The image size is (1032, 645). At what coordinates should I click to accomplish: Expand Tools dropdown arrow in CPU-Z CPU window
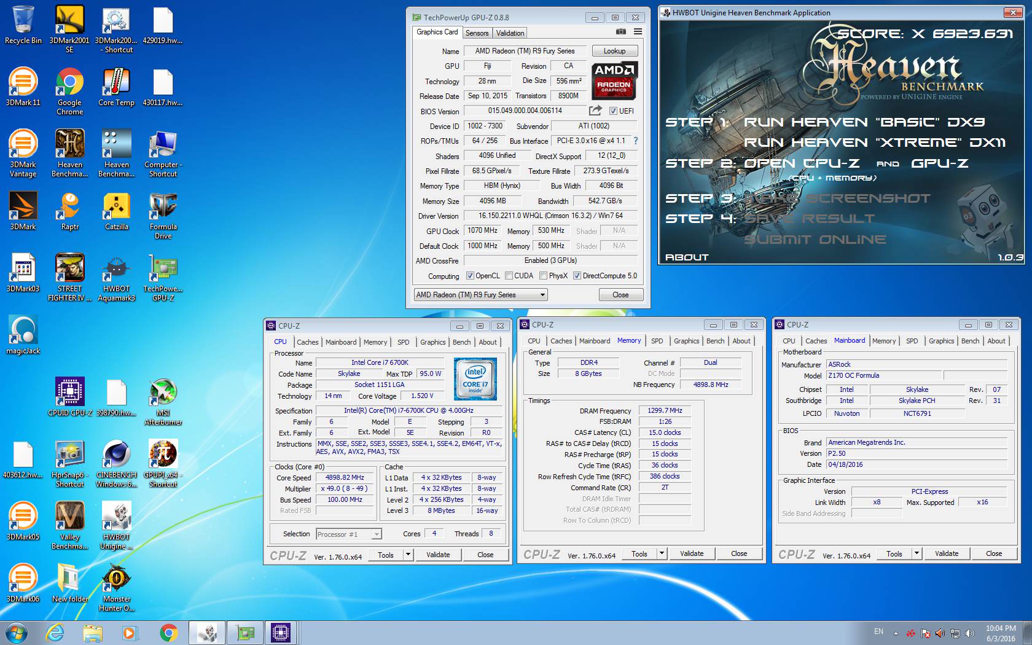pos(407,555)
